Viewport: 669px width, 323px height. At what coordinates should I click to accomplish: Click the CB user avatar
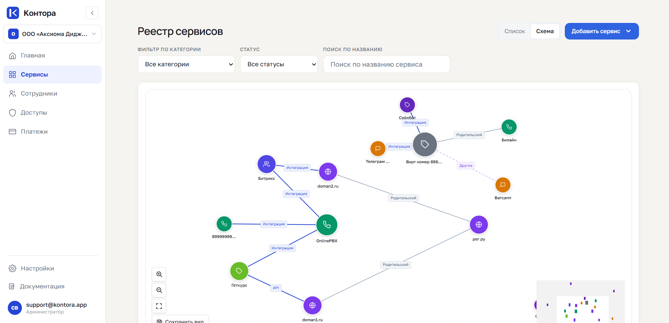(15, 308)
